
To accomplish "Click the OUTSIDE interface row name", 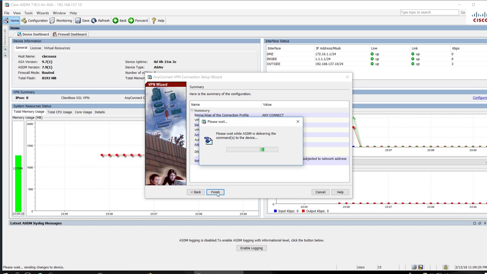I will coord(274,64).
